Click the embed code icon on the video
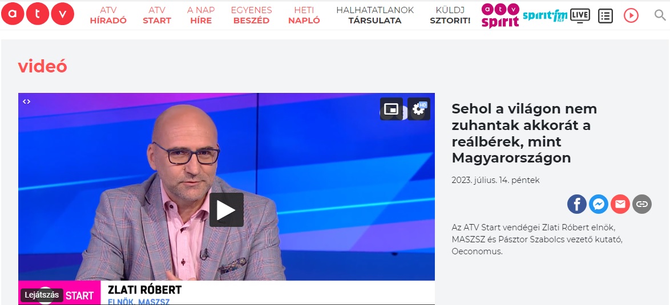 click(x=26, y=101)
